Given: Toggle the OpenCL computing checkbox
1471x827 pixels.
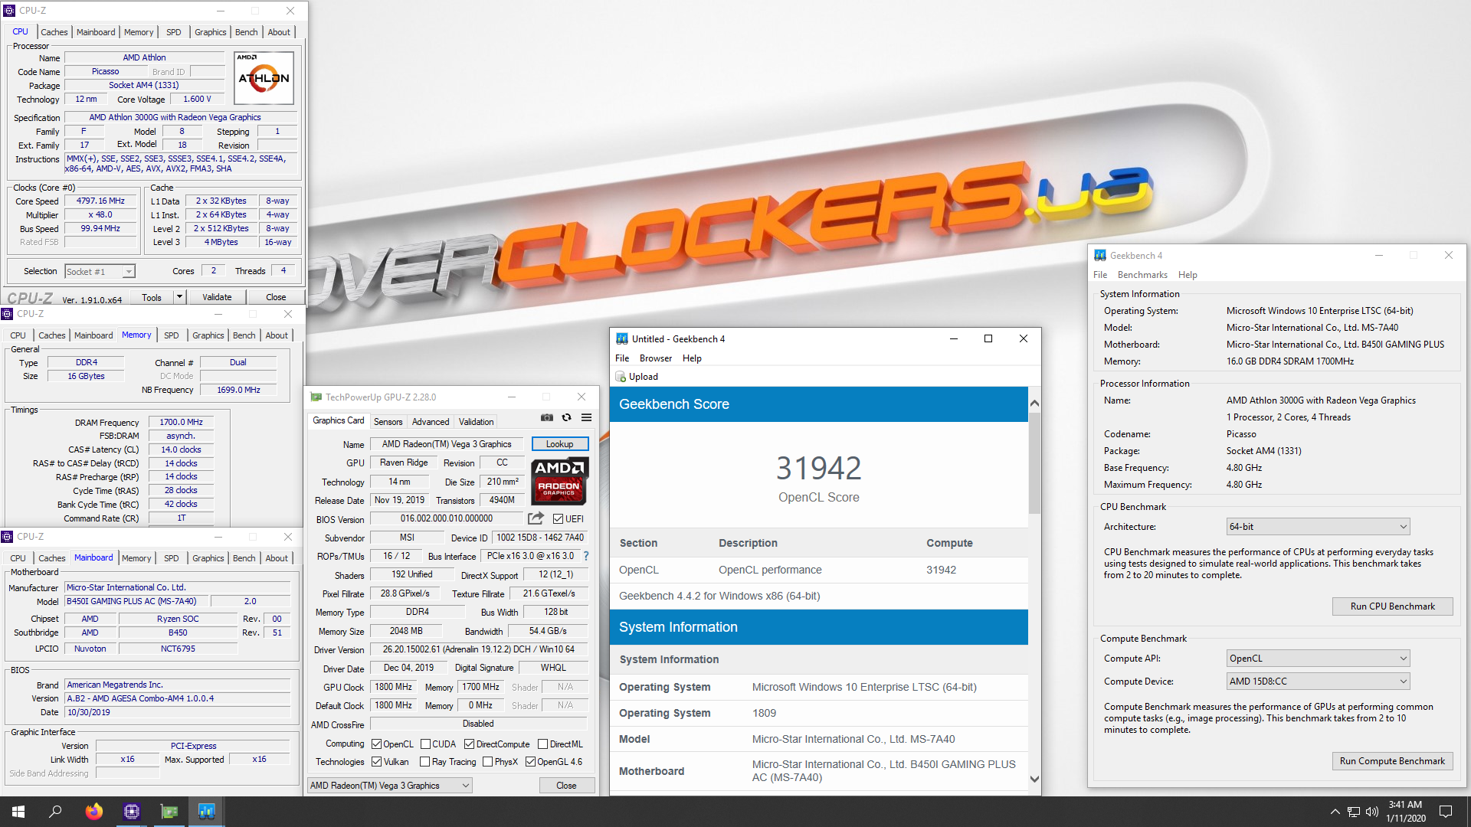Looking at the screenshot, I should pyautogui.click(x=376, y=744).
